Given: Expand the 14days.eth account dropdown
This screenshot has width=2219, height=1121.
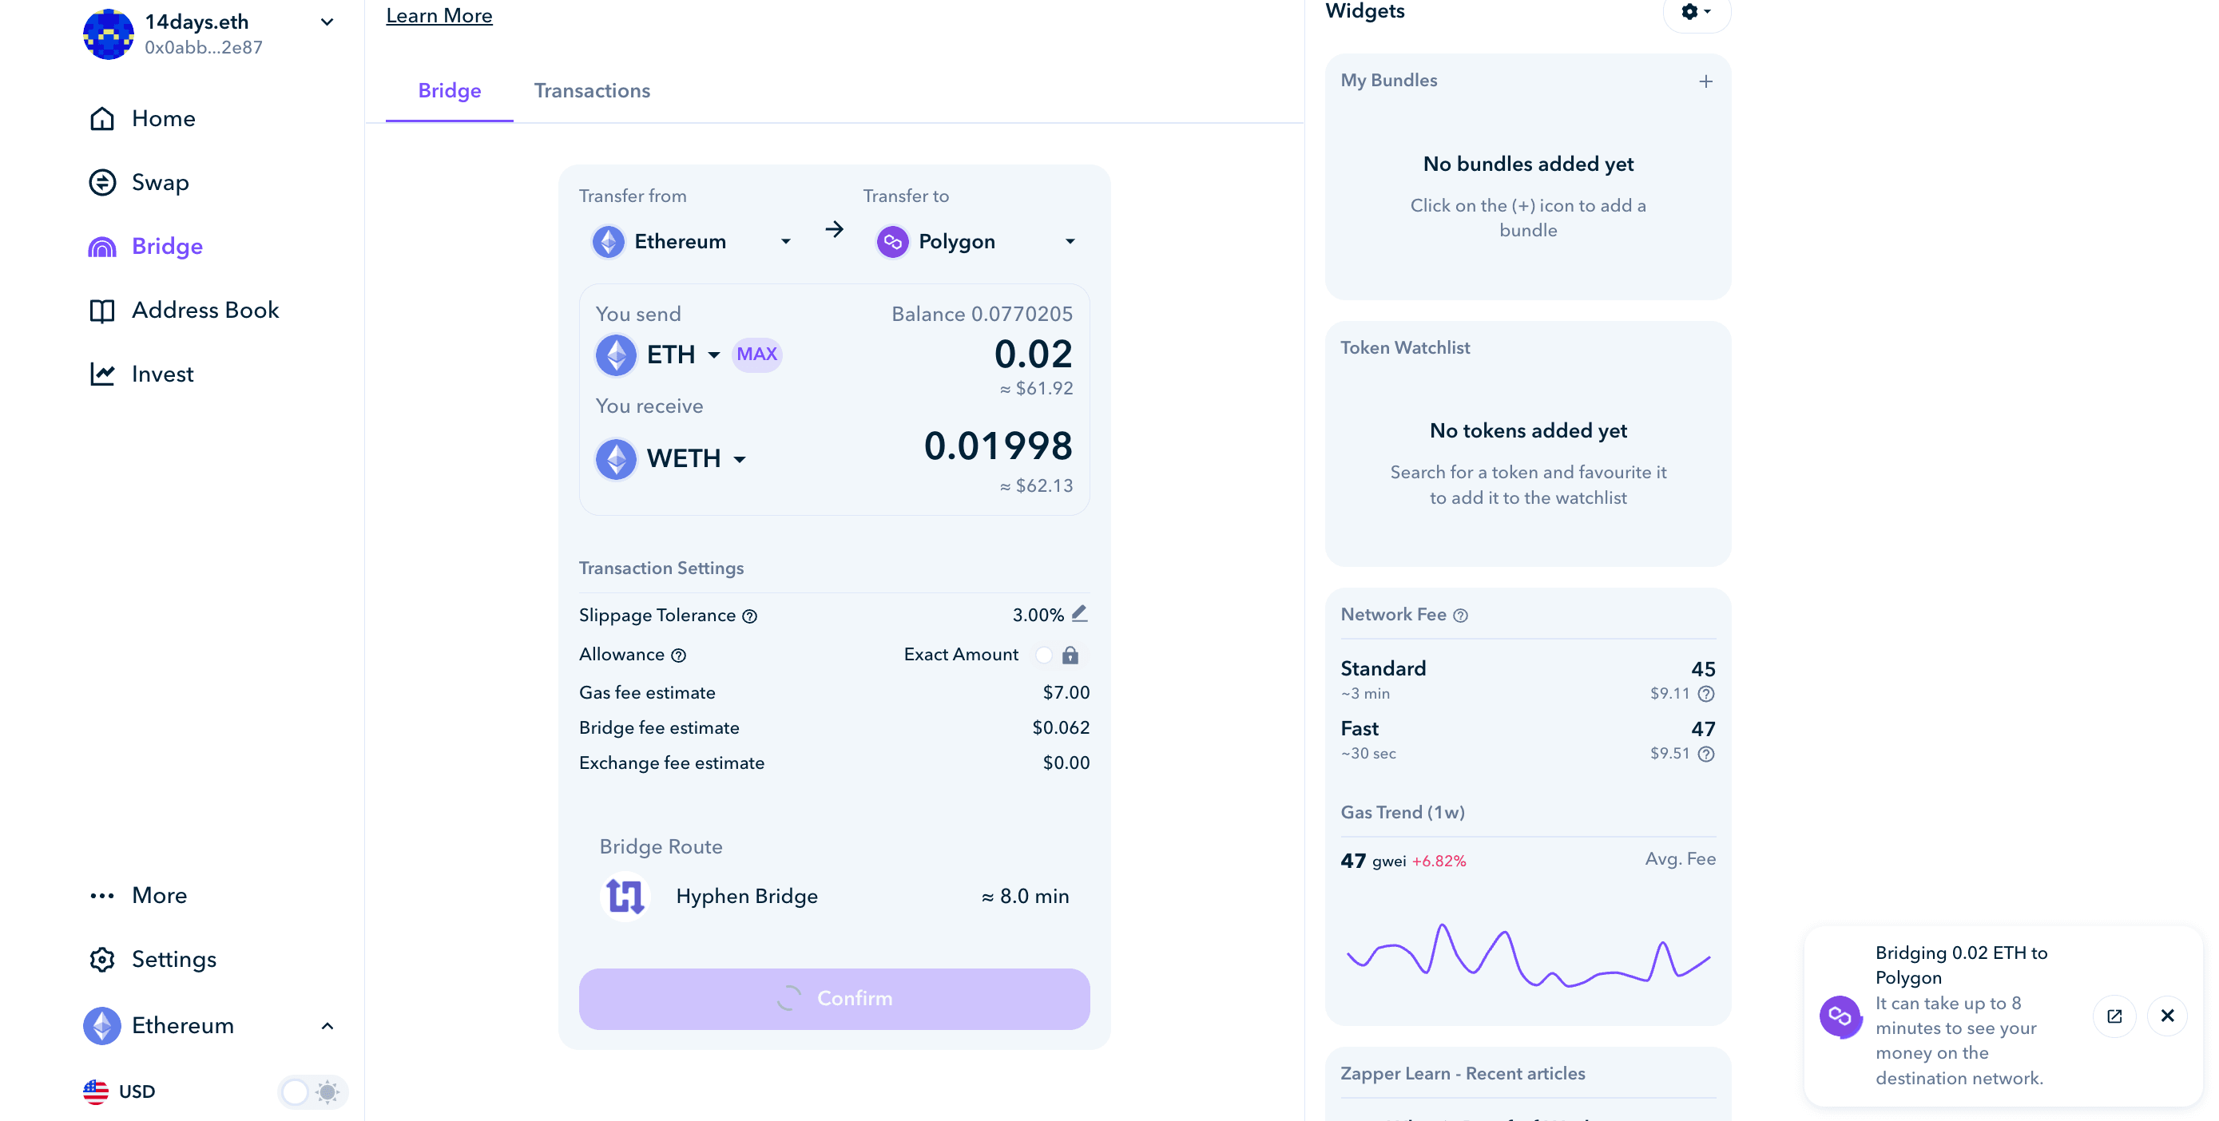Looking at the screenshot, I should click(327, 22).
